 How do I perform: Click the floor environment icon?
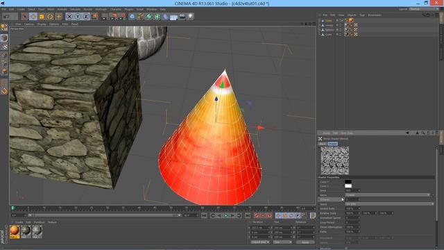[173, 17]
